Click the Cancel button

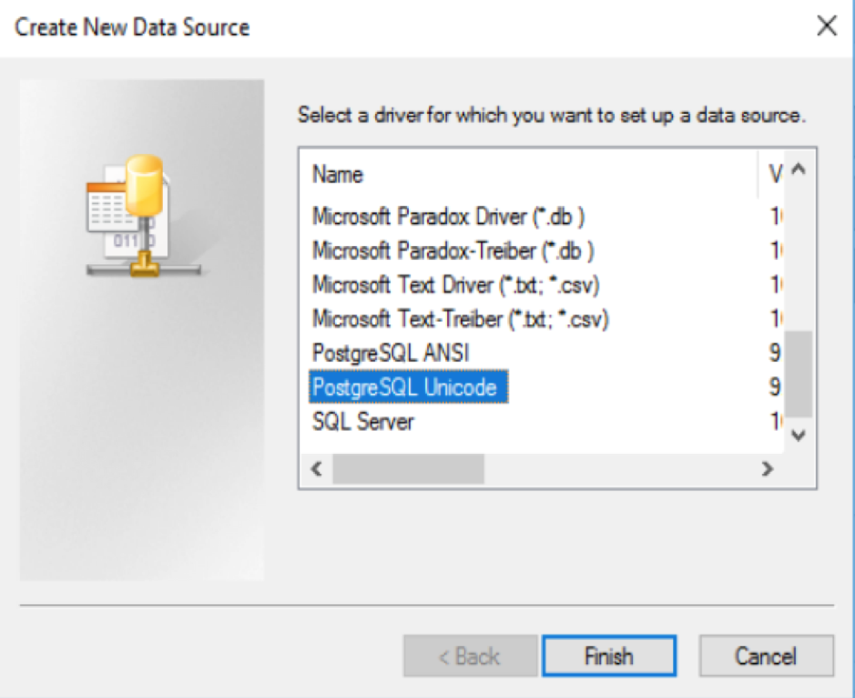[766, 655]
